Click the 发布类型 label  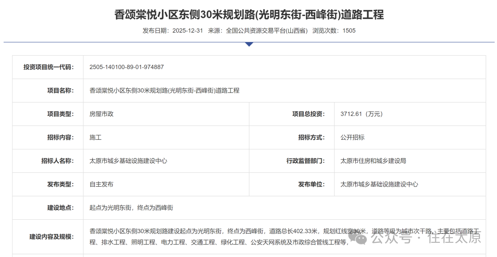(60, 184)
